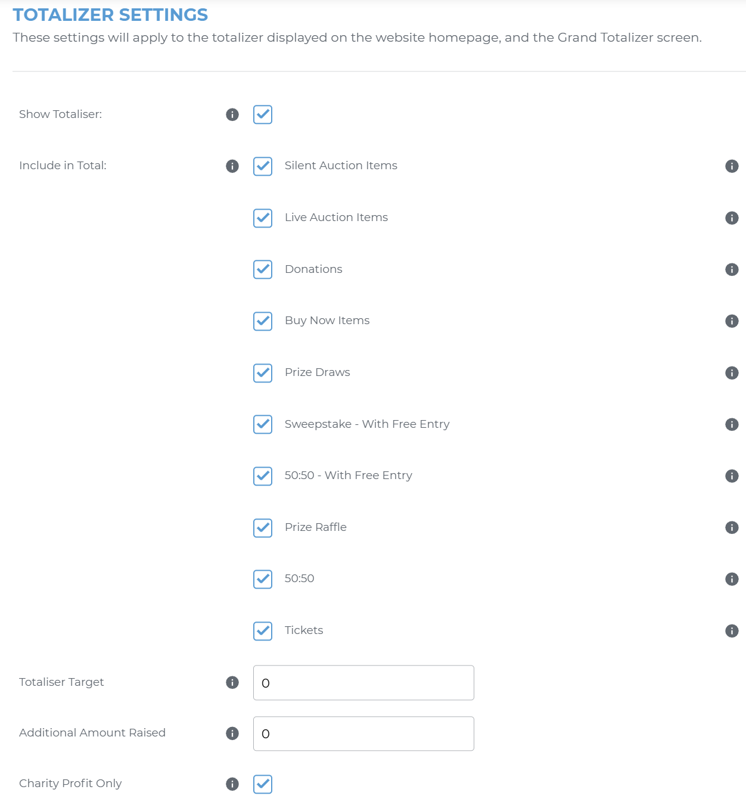Click the info icon next to Prize Draws

732,373
